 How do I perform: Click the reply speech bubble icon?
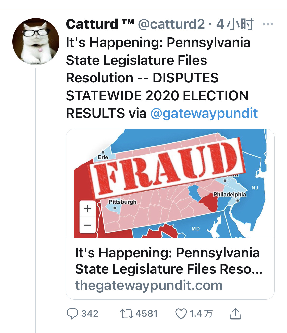click(x=72, y=314)
